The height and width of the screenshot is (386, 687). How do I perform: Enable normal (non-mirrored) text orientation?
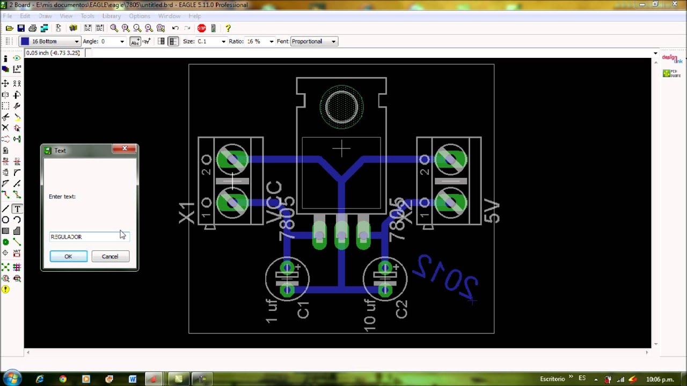pos(161,41)
